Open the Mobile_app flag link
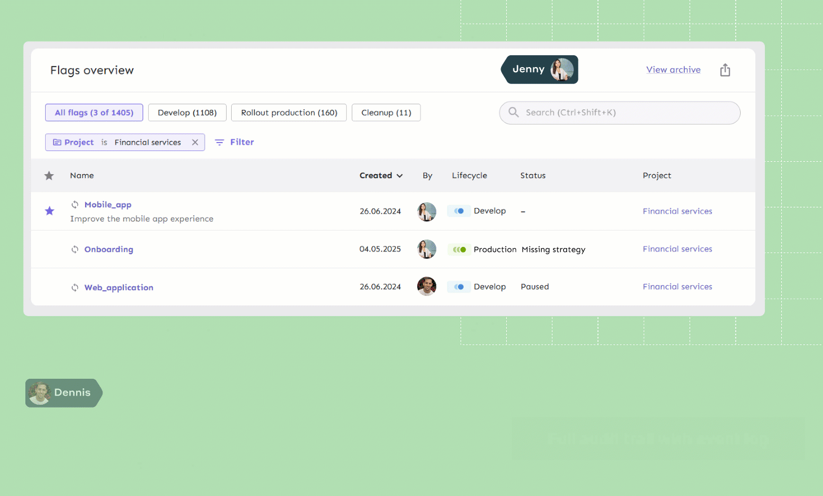 [x=108, y=205]
